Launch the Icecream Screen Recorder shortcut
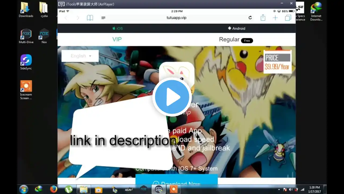The width and height of the screenshot is (344, 194). pyautogui.click(x=26, y=90)
